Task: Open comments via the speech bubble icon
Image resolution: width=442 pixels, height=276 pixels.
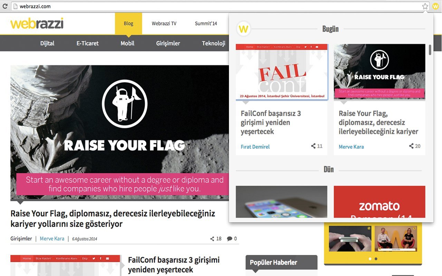Action: (229, 239)
